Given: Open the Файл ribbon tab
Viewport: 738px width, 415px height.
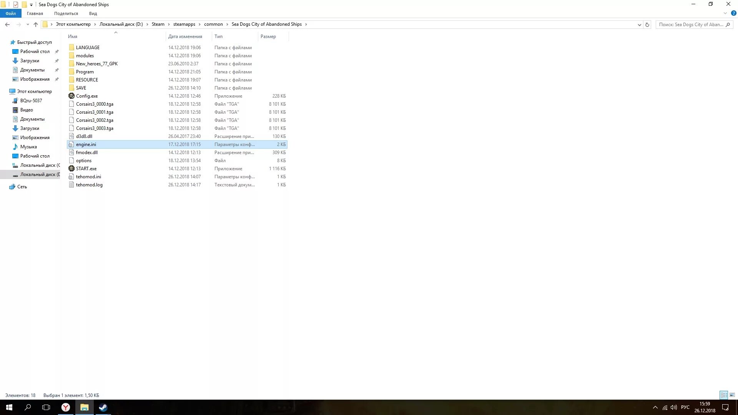Looking at the screenshot, I should tap(10, 13).
